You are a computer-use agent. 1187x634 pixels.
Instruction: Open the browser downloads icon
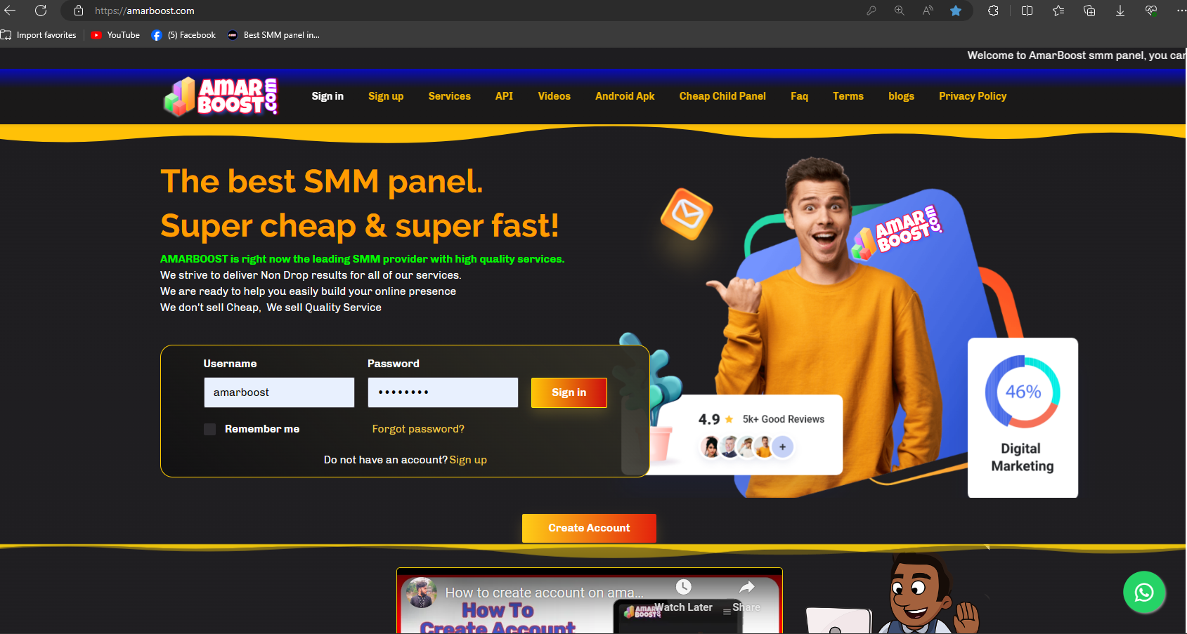pos(1120,11)
